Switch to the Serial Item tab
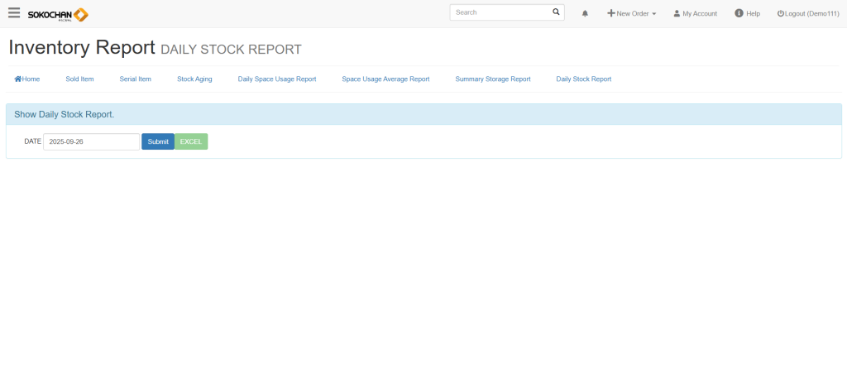The width and height of the screenshot is (847, 382). coord(136,79)
